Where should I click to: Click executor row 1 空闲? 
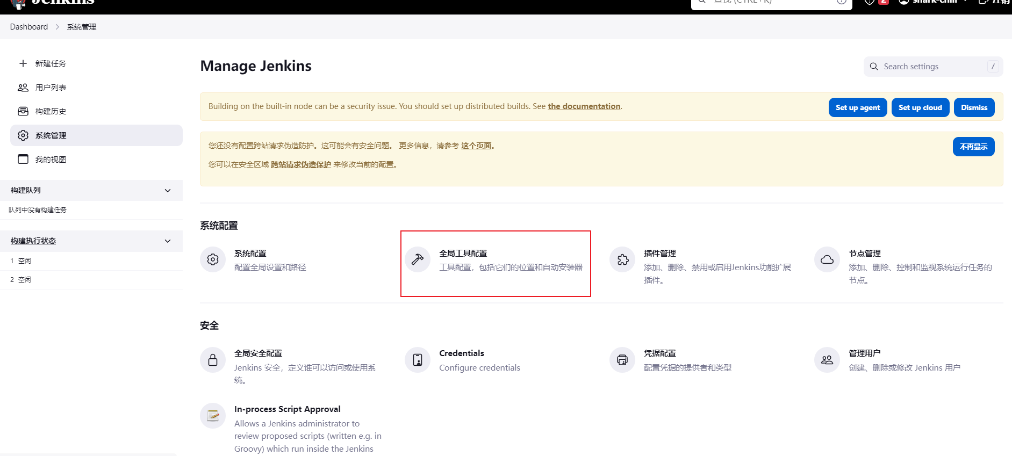click(91, 261)
